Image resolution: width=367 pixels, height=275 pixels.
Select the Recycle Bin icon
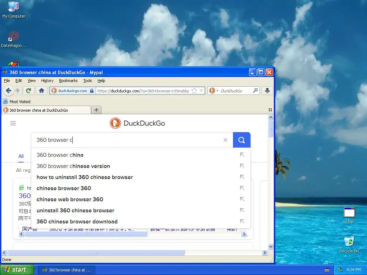(349, 245)
